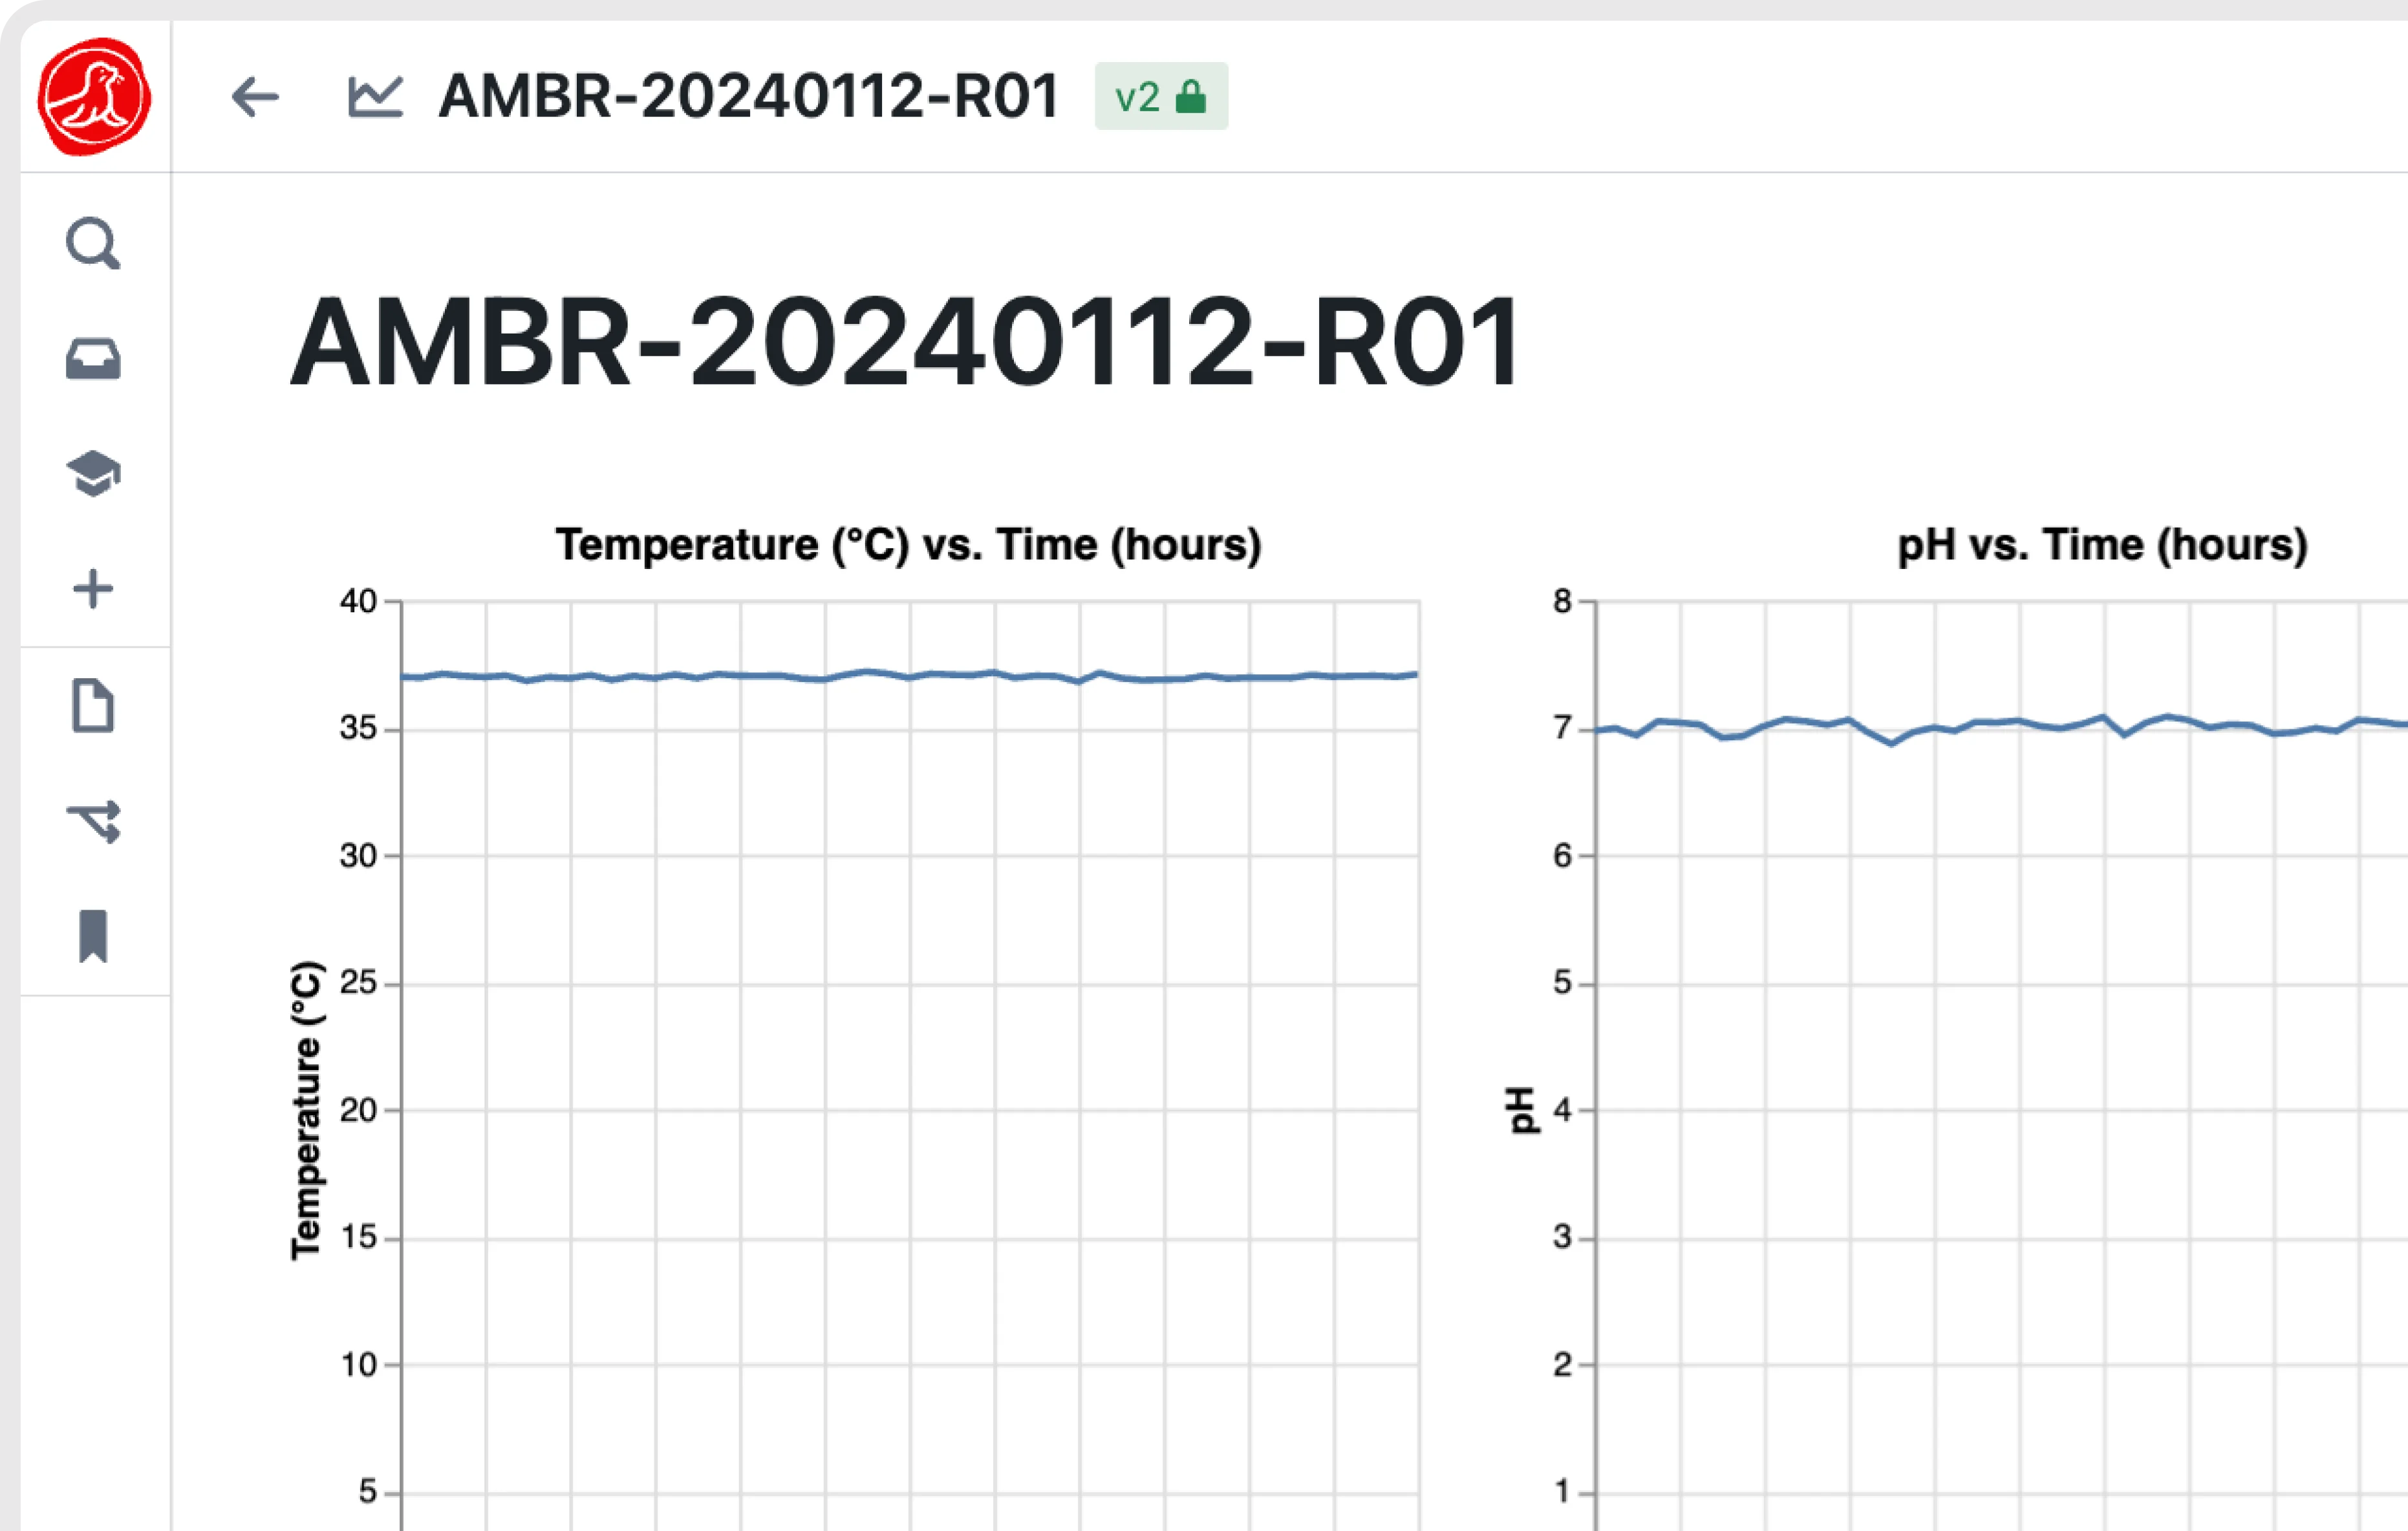This screenshot has height=1531, width=2408.
Task: Open the bookmark icon in the sidebar
Action: coord(93,936)
